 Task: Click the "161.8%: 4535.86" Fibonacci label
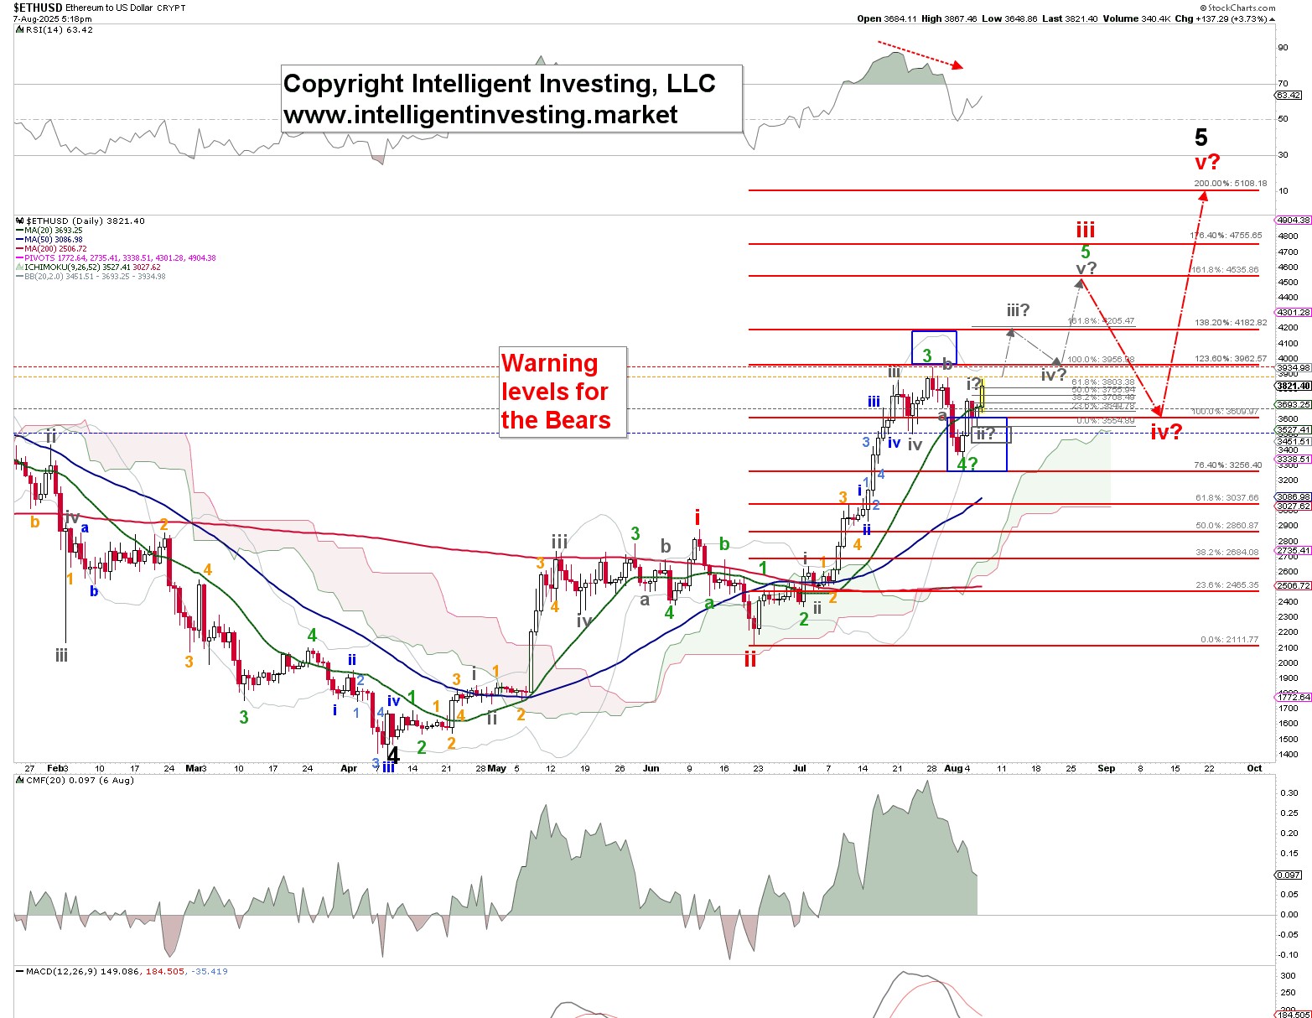pos(1225,270)
